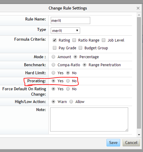143x152 pixels.
Task: Set Prorating to No
Action: pyautogui.click(x=68, y=81)
